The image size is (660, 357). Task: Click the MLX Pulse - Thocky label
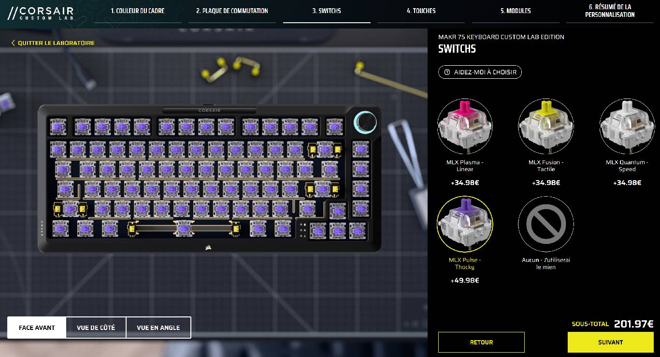tap(465, 263)
